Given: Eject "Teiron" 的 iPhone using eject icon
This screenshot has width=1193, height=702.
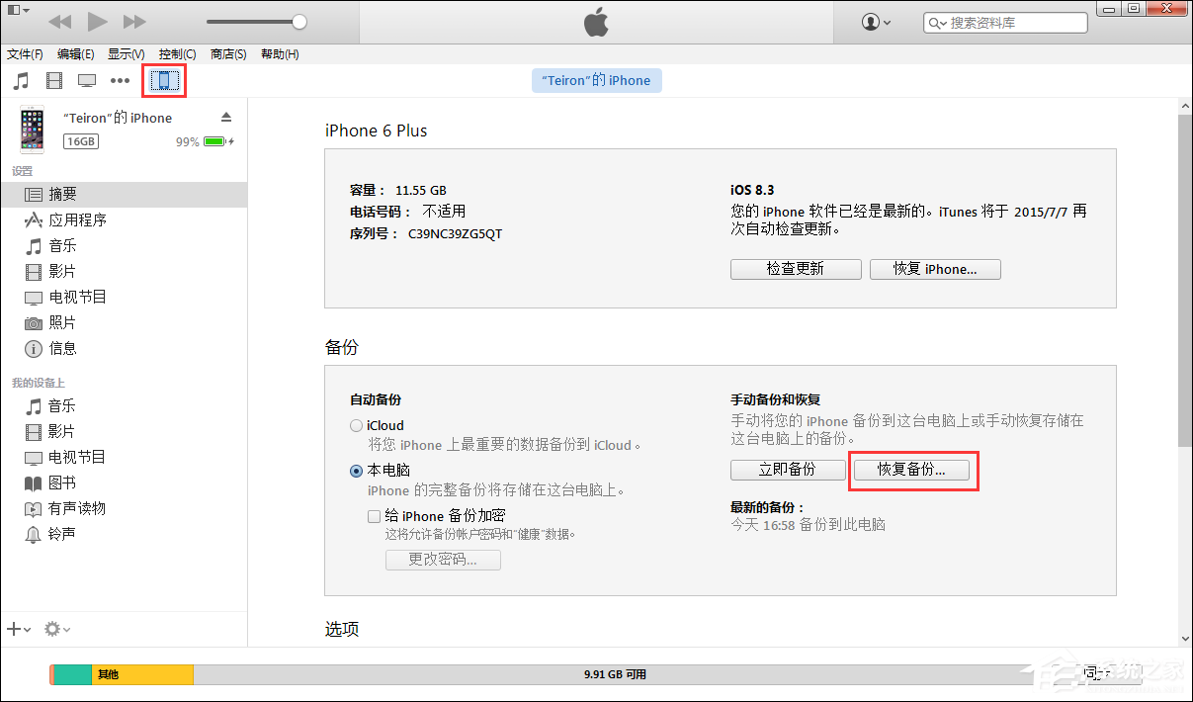Looking at the screenshot, I should [226, 116].
